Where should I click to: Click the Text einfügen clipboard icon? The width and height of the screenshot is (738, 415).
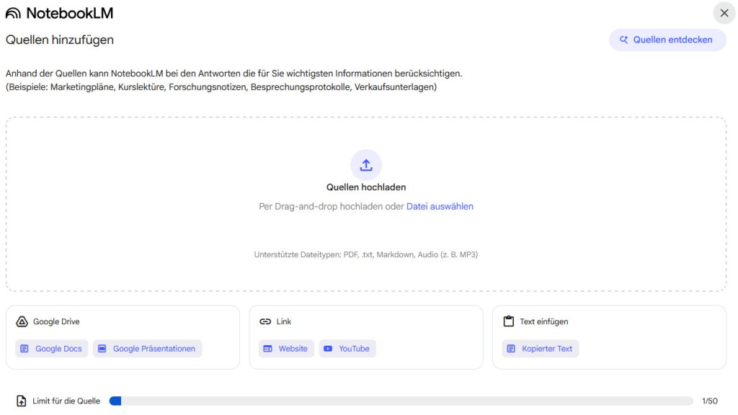(508, 322)
